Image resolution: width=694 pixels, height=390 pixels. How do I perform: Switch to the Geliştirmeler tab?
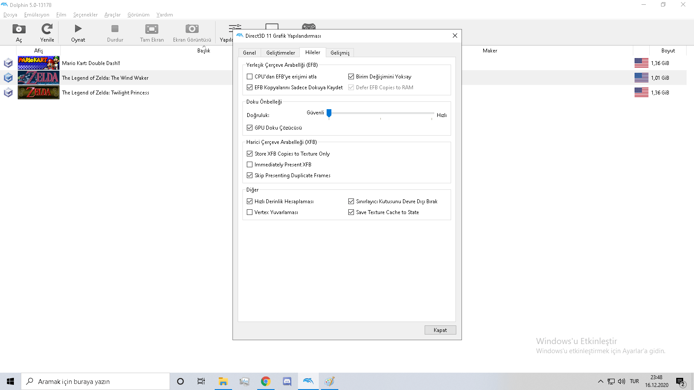281,53
